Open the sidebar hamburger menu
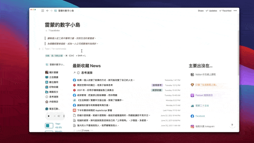 click(x=42, y=11)
